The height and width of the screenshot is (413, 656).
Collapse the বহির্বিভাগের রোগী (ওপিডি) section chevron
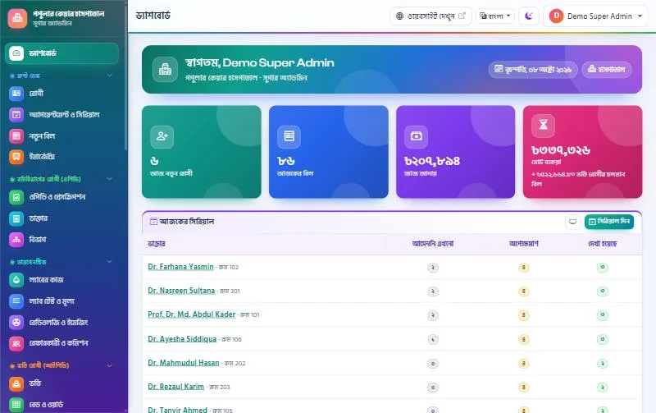(x=109, y=179)
